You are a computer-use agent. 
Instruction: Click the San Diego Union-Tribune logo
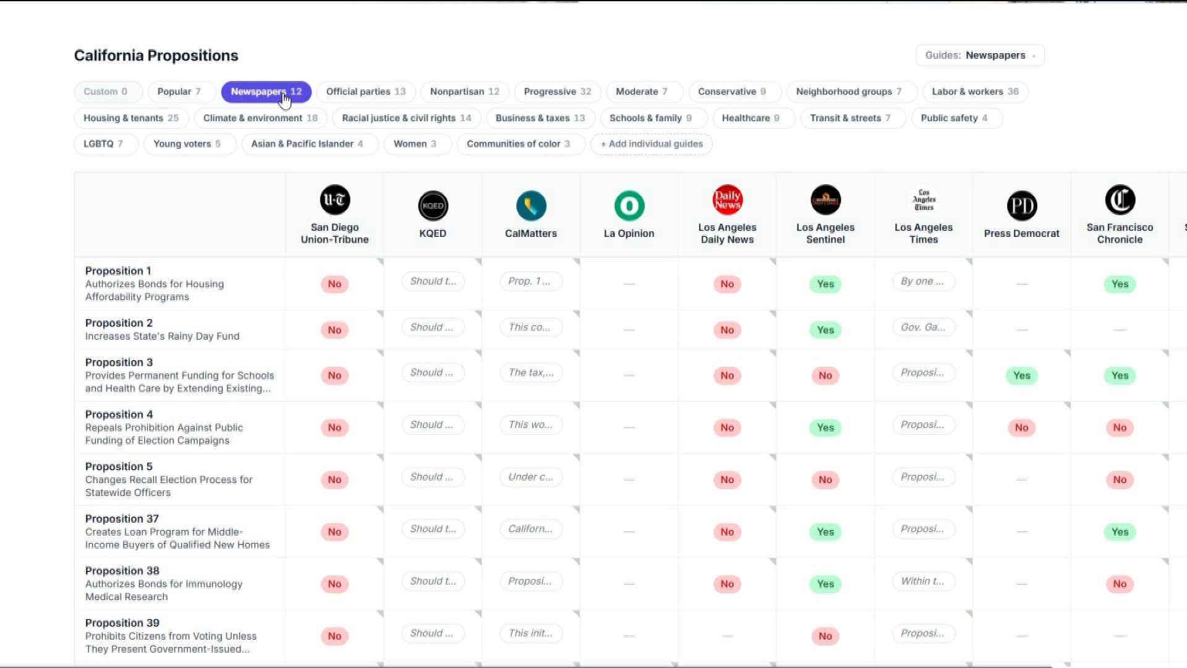334,200
